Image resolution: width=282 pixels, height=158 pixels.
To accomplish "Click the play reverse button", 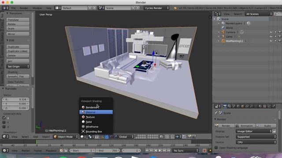I will pyautogui.click(x=156, y=151).
